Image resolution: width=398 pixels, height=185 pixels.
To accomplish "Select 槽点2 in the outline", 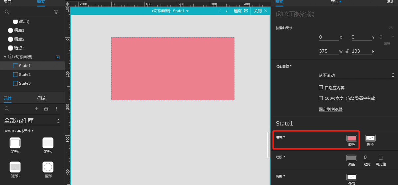I will click(x=32, y=39).
